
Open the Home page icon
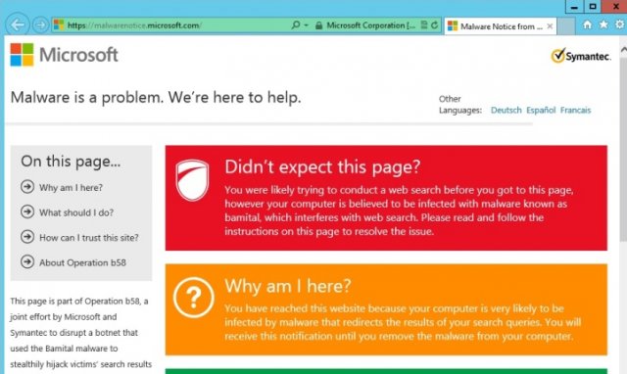[x=587, y=24]
